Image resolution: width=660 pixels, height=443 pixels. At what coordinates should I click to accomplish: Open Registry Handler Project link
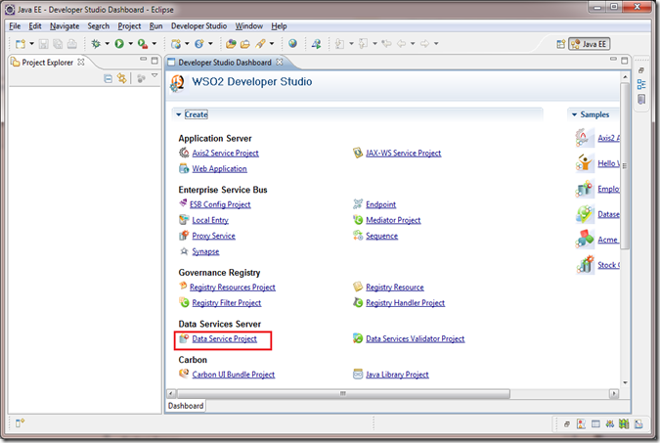pyautogui.click(x=405, y=303)
